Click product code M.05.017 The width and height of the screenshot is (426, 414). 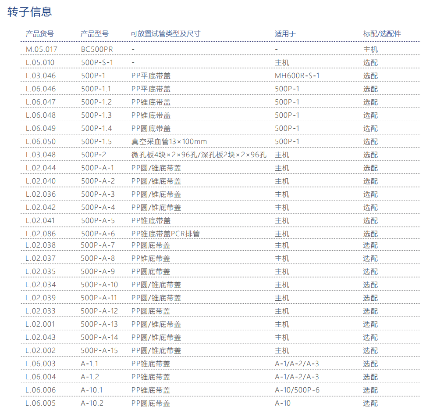tap(42, 50)
